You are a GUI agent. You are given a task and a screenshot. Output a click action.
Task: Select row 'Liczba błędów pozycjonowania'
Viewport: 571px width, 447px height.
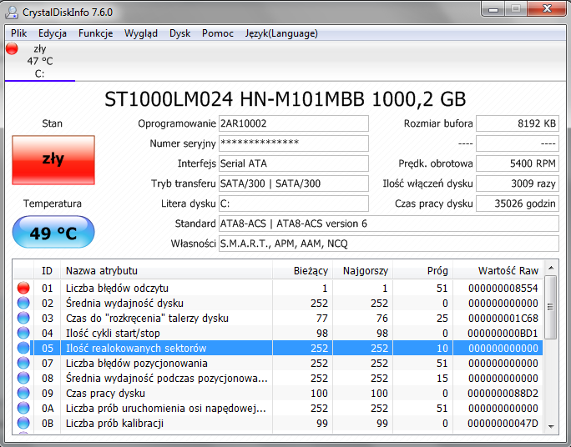point(278,363)
